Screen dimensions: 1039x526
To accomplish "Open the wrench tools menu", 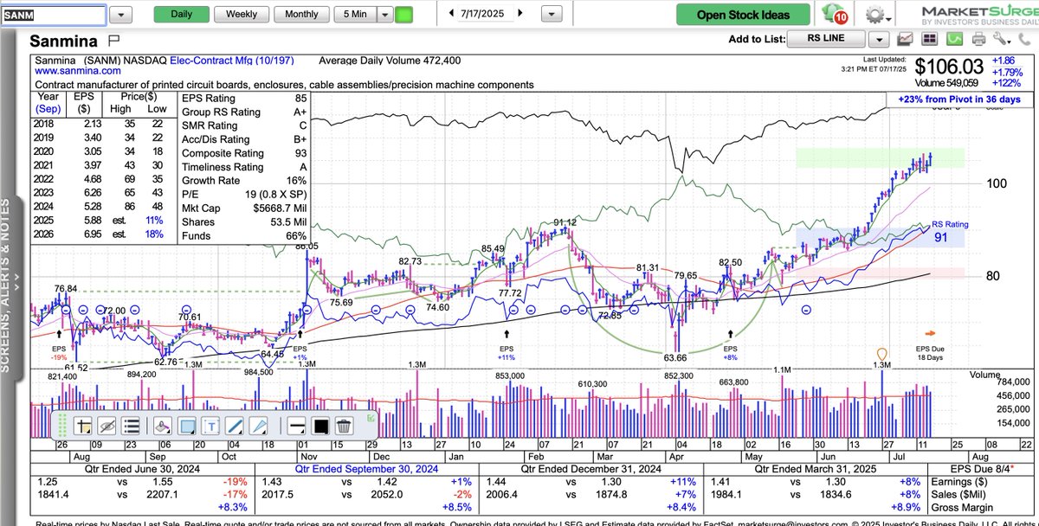I will (x=1003, y=39).
